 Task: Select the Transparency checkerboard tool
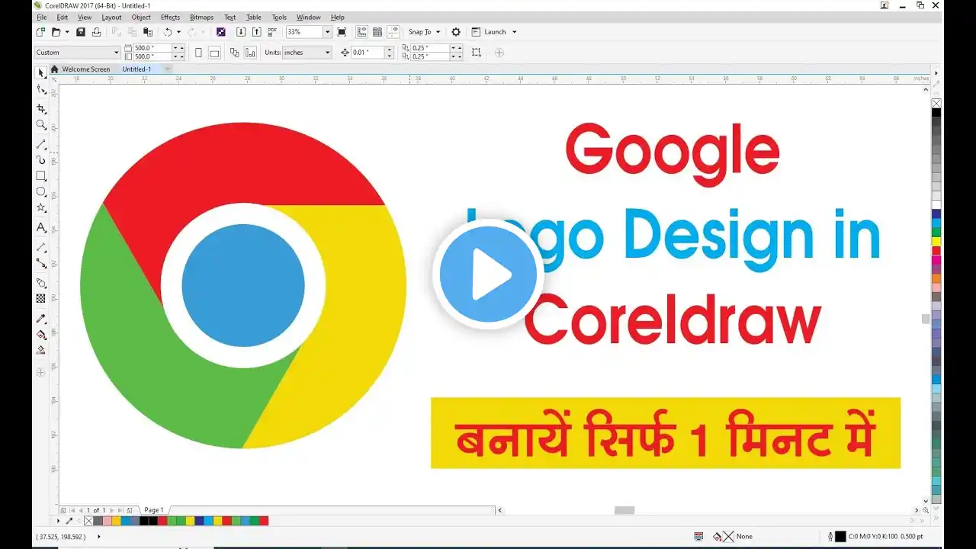tap(41, 299)
